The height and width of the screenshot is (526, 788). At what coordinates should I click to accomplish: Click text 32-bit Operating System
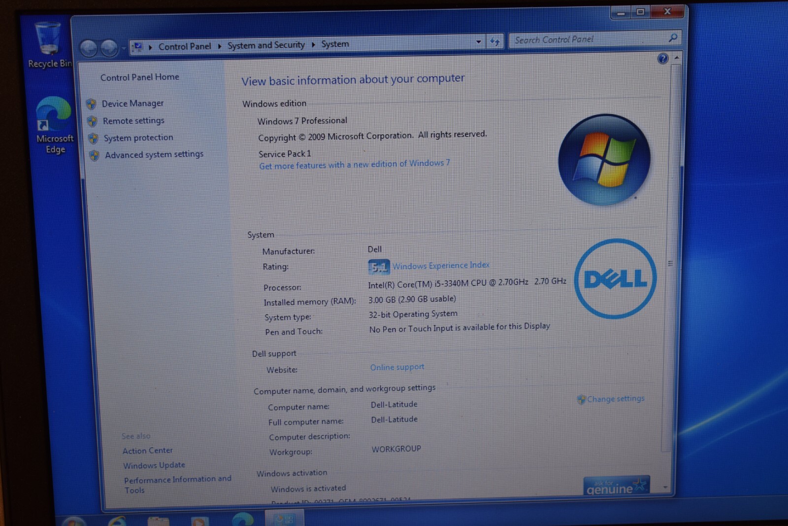pos(413,314)
